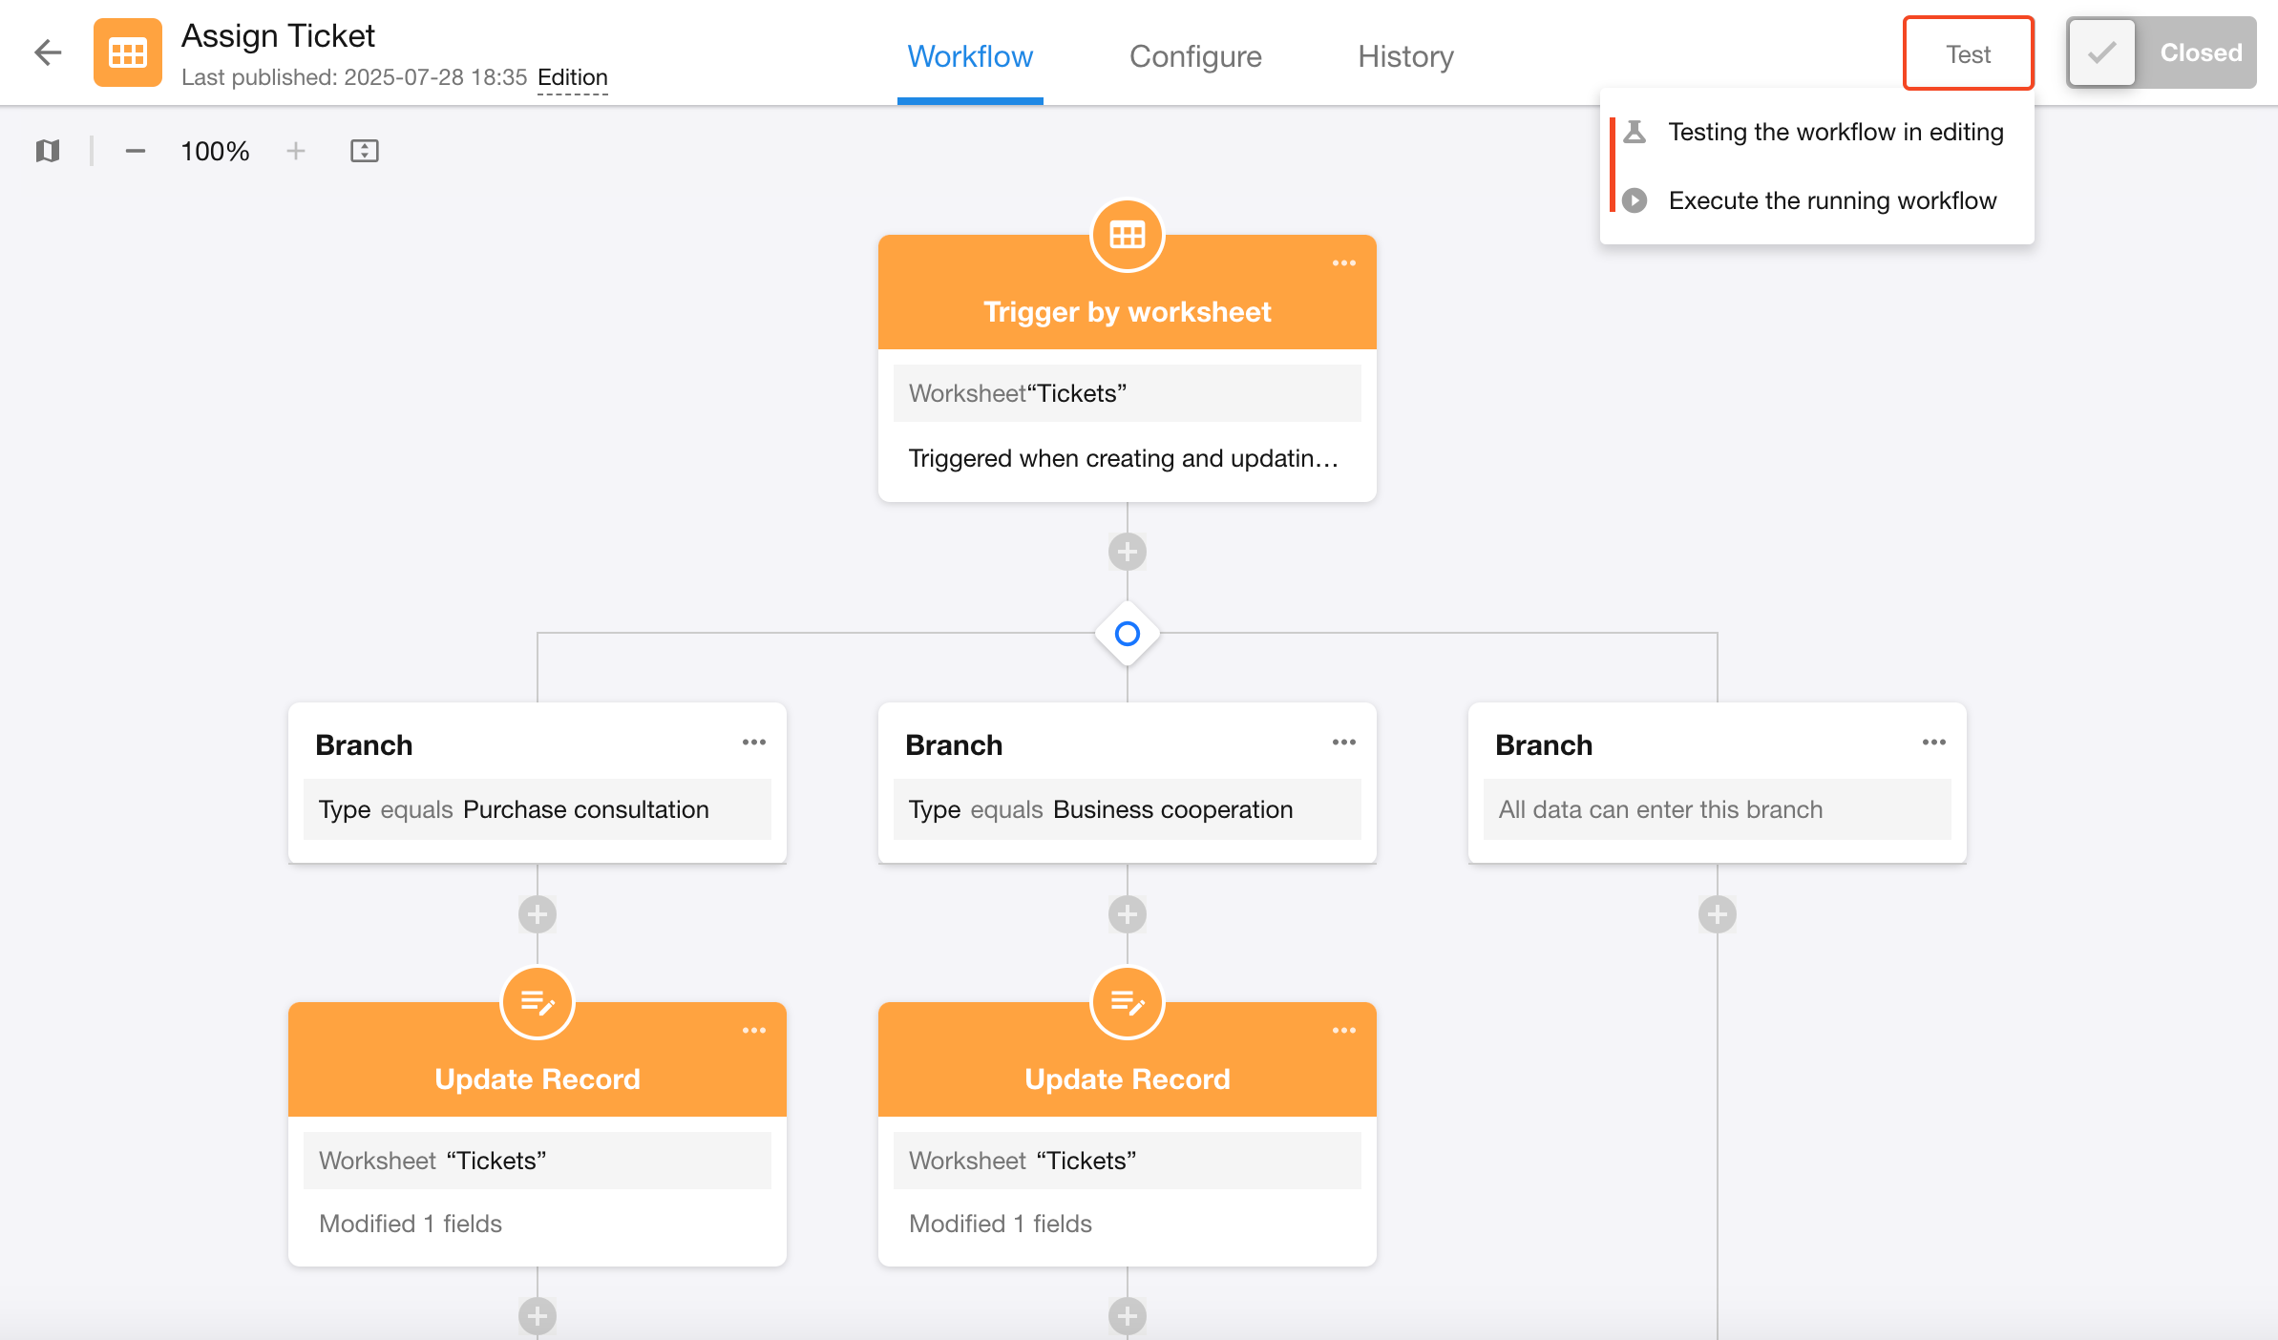Zoom out with the minus icon
Image resolution: width=2278 pixels, height=1340 pixels.
tap(135, 151)
